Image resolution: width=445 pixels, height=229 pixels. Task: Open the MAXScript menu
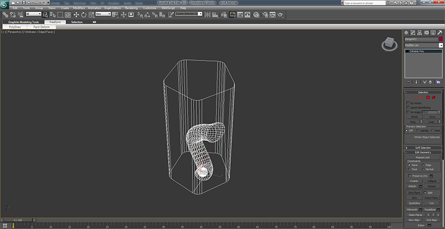tap(168, 8)
